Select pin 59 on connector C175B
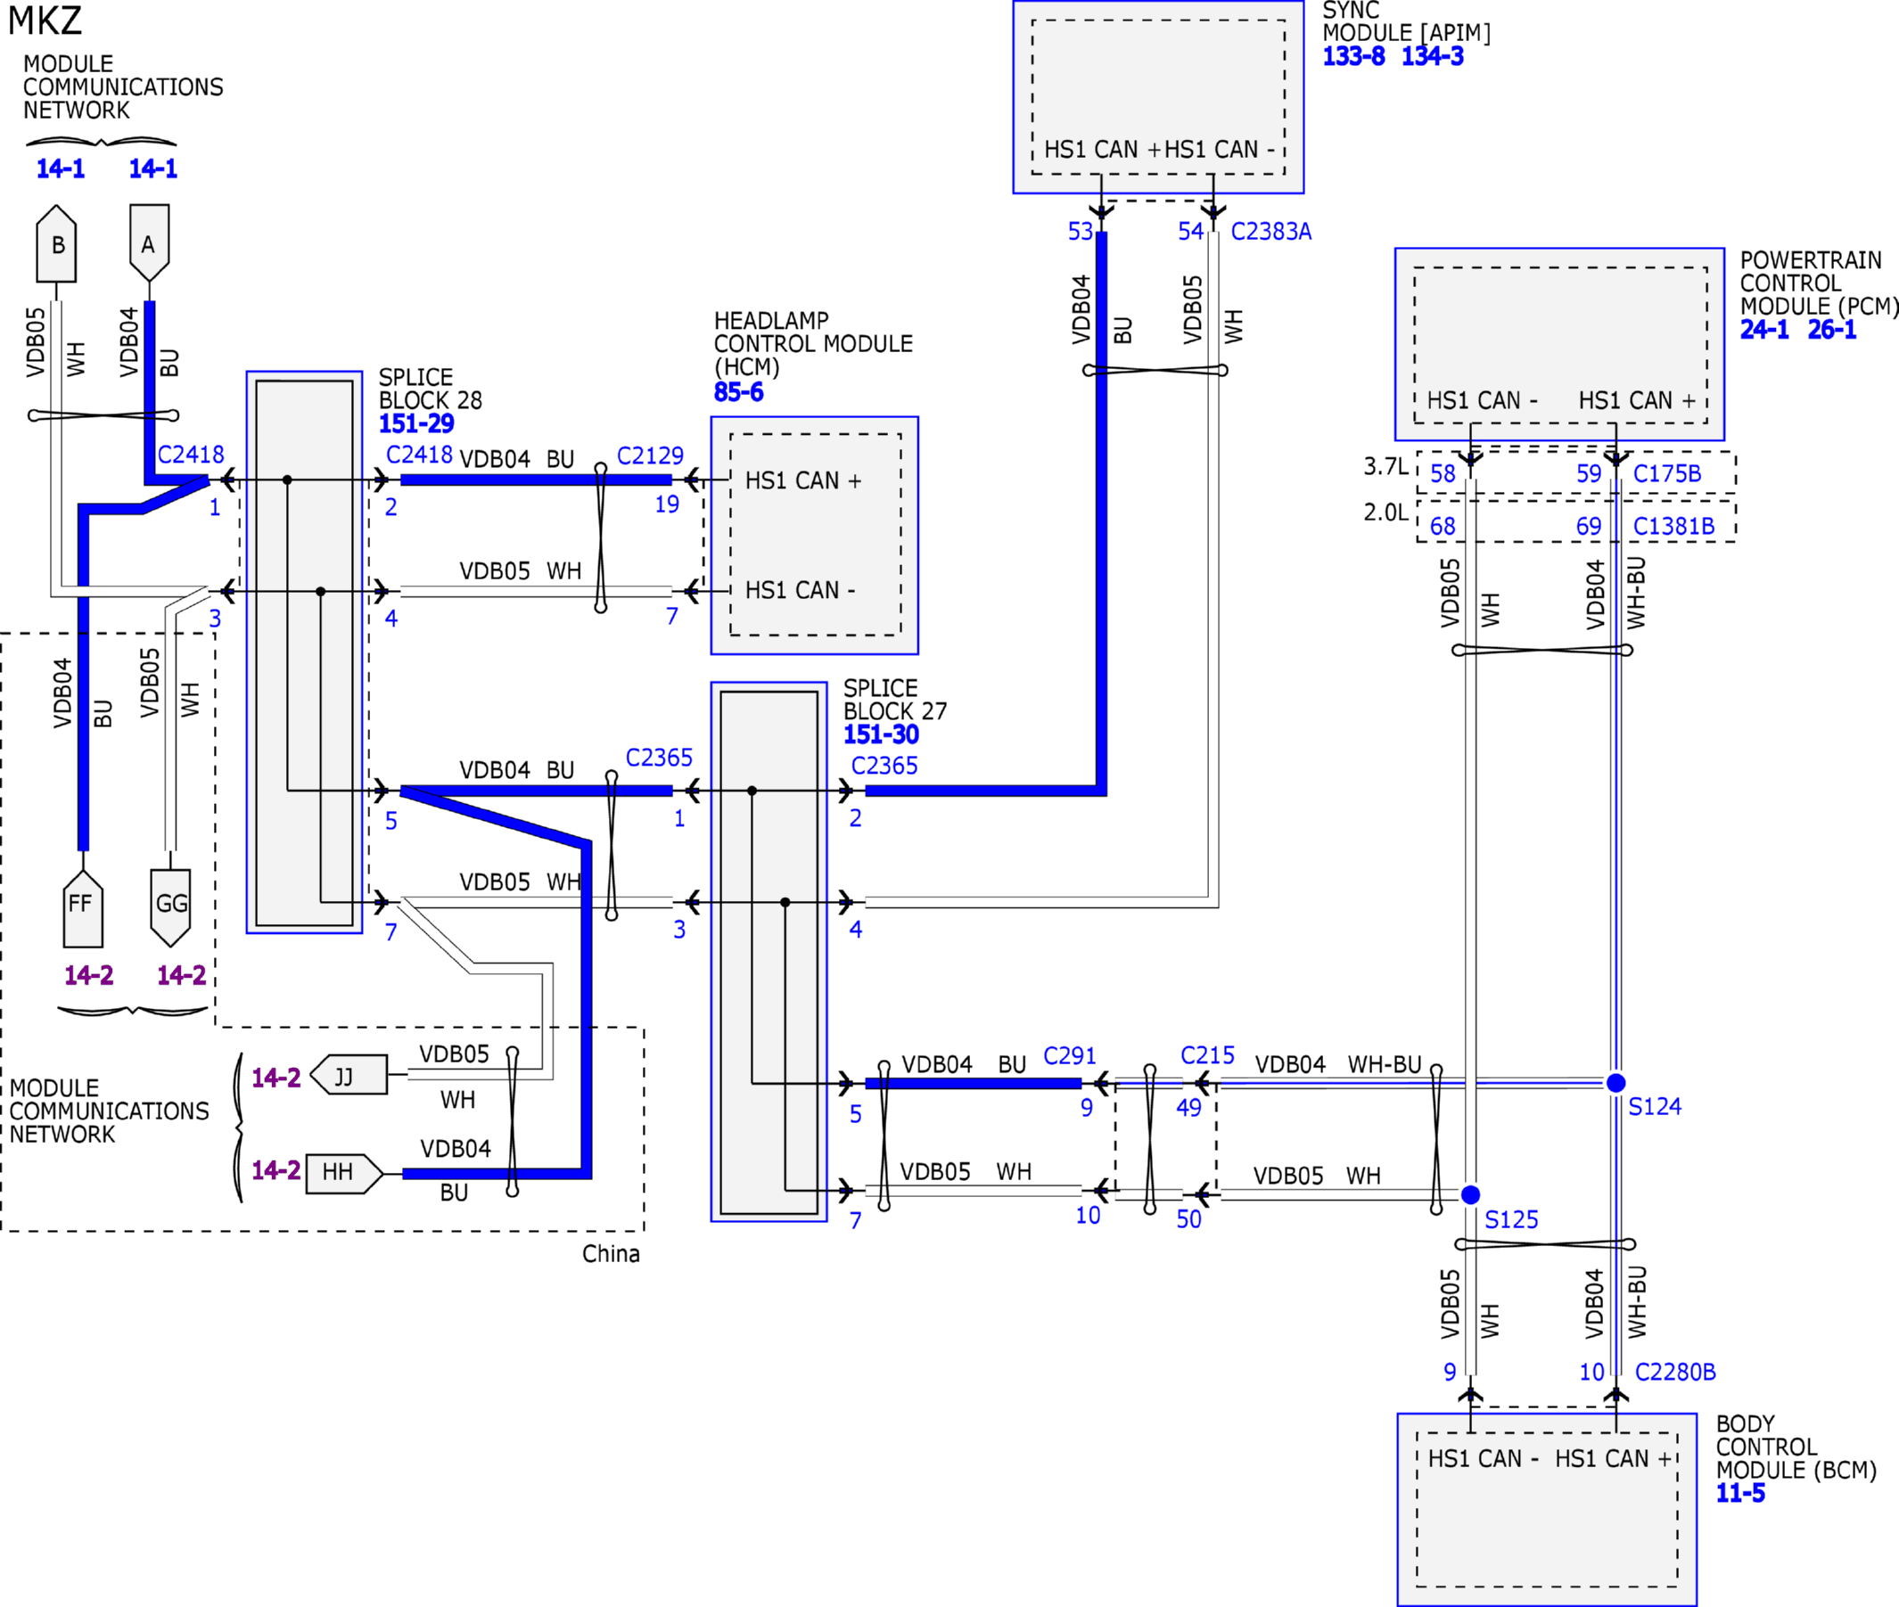This screenshot has width=1899, height=1607. coord(1589,473)
